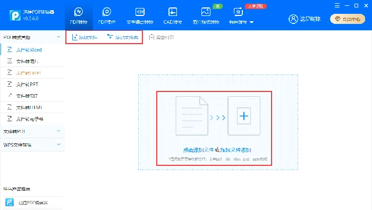This screenshot has width=372, height=210.
Task: Open the text-to-speech 文字语音转换 tab
Action: pyautogui.click(x=140, y=16)
